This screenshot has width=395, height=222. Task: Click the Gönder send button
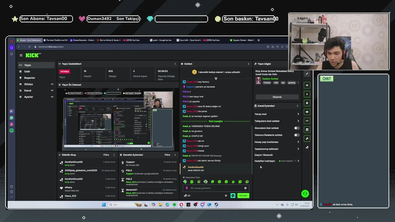(243, 195)
